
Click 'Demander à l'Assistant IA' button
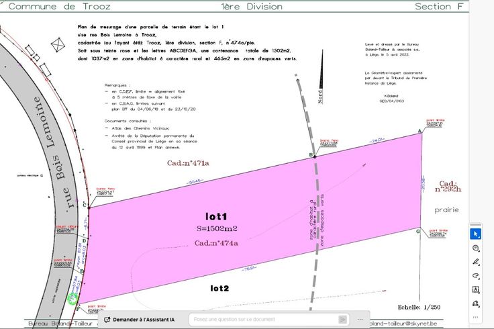click(x=143, y=320)
